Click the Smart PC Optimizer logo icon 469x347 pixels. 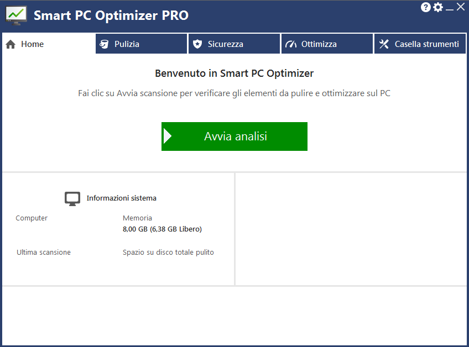(x=16, y=15)
